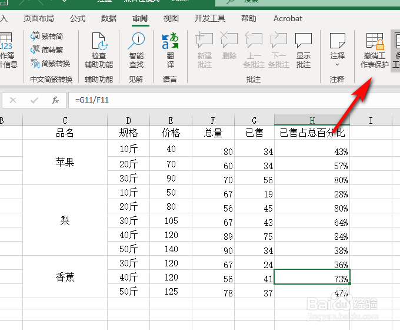Click Unprotect Sheet button

point(374,50)
